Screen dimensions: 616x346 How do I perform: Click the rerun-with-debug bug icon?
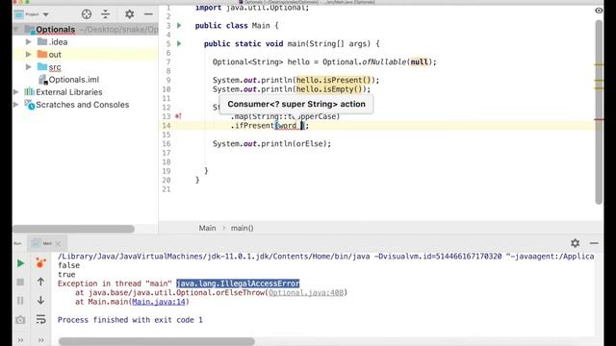click(x=40, y=262)
